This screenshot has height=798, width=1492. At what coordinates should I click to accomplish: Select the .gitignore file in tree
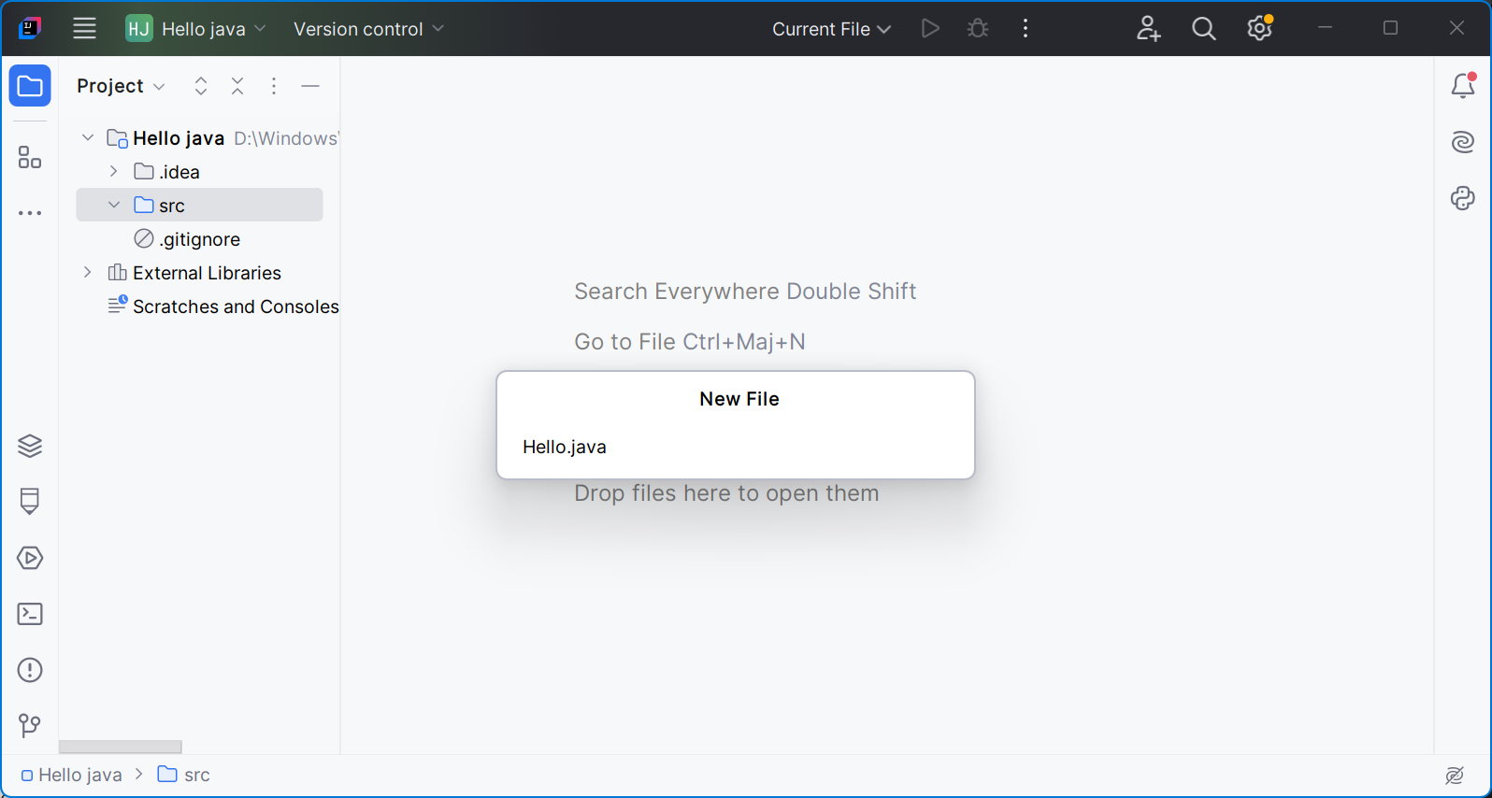click(x=199, y=239)
